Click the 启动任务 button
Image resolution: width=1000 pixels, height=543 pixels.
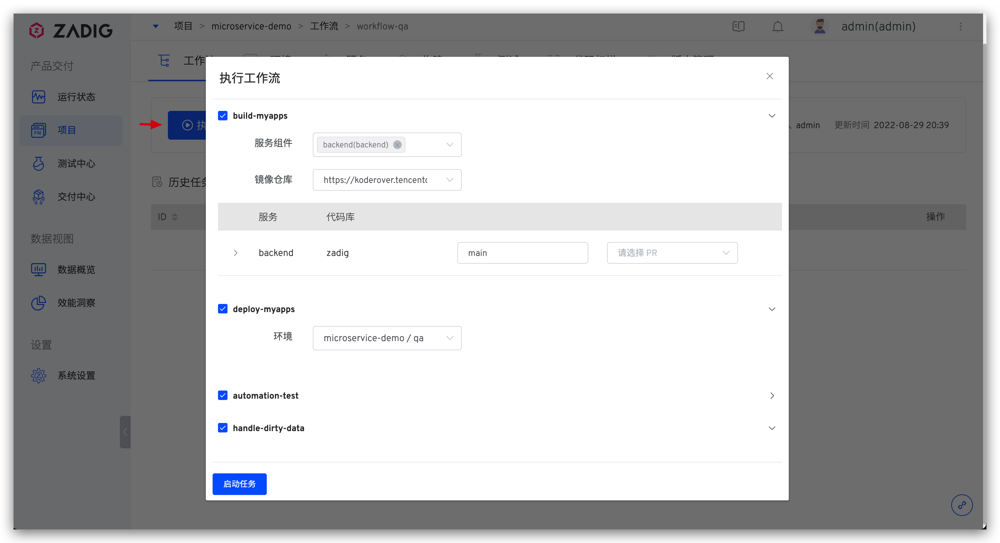[239, 483]
